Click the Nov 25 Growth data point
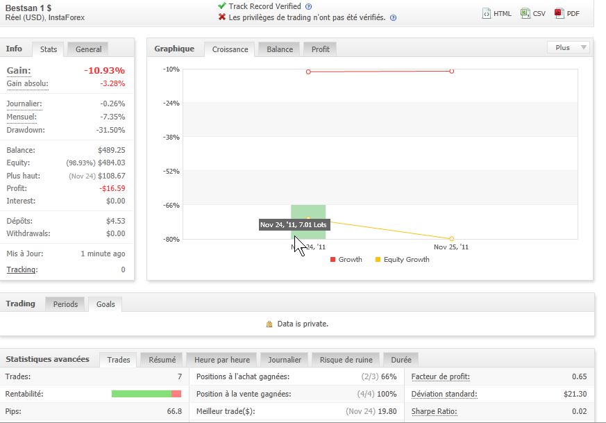This screenshot has height=423, width=606. pos(451,71)
